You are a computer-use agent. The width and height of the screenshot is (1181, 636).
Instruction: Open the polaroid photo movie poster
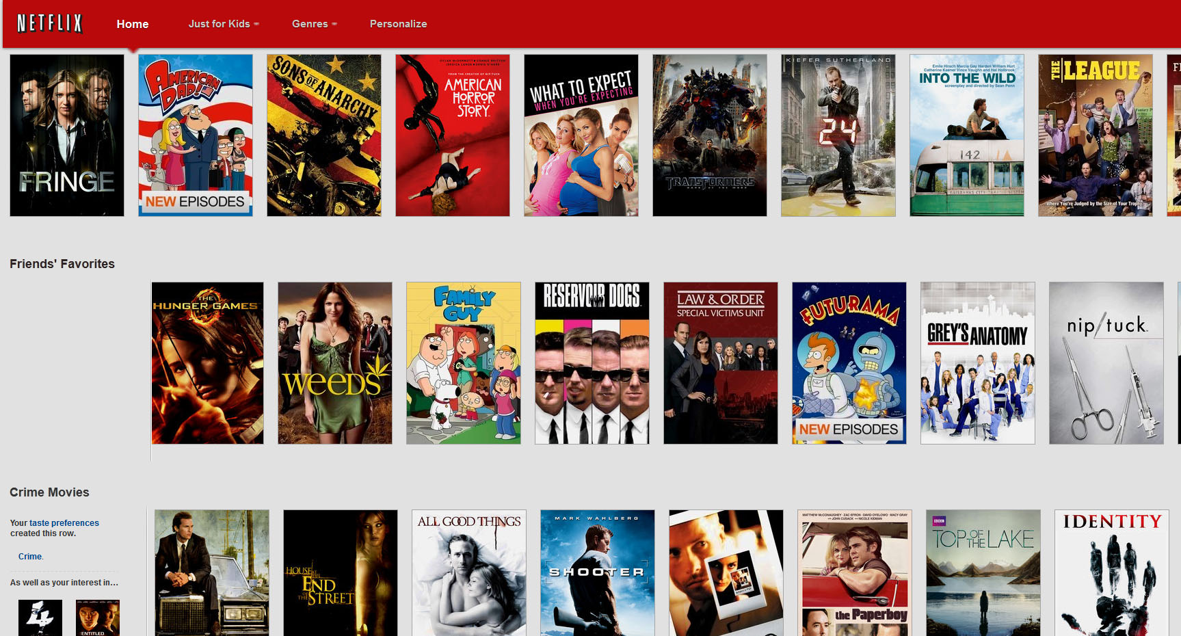[x=726, y=573]
